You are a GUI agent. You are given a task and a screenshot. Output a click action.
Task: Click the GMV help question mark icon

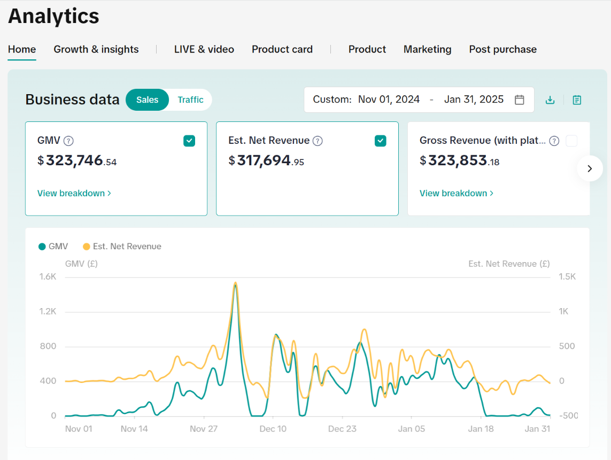[68, 141]
